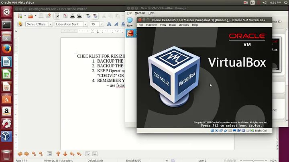
Task: Click the Copy icon in Writer toolbar
Action: [x=111, y=16]
